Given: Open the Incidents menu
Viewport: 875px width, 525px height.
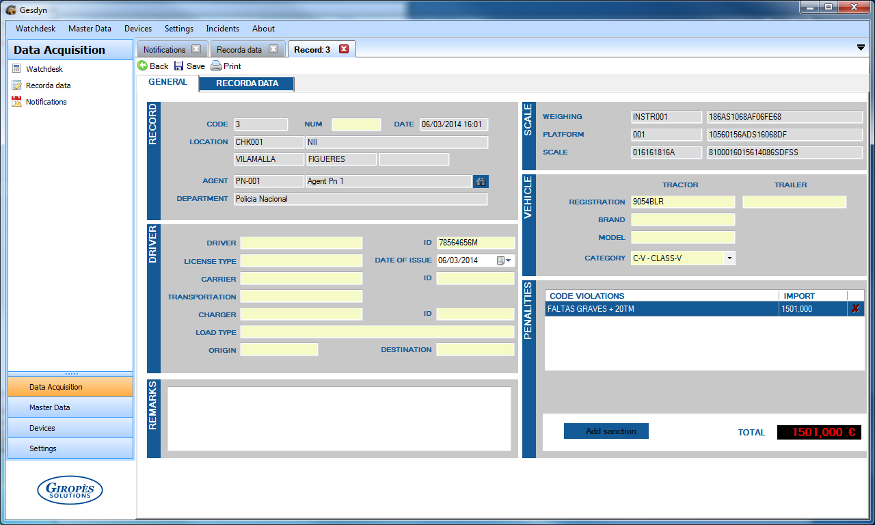Looking at the screenshot, I should (222, 29).
